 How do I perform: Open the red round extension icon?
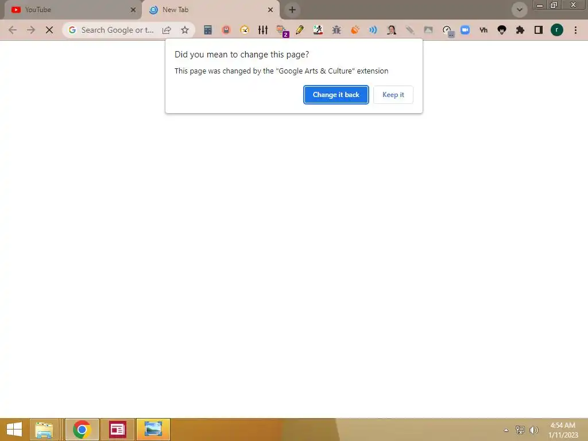(x=226, y=30)
